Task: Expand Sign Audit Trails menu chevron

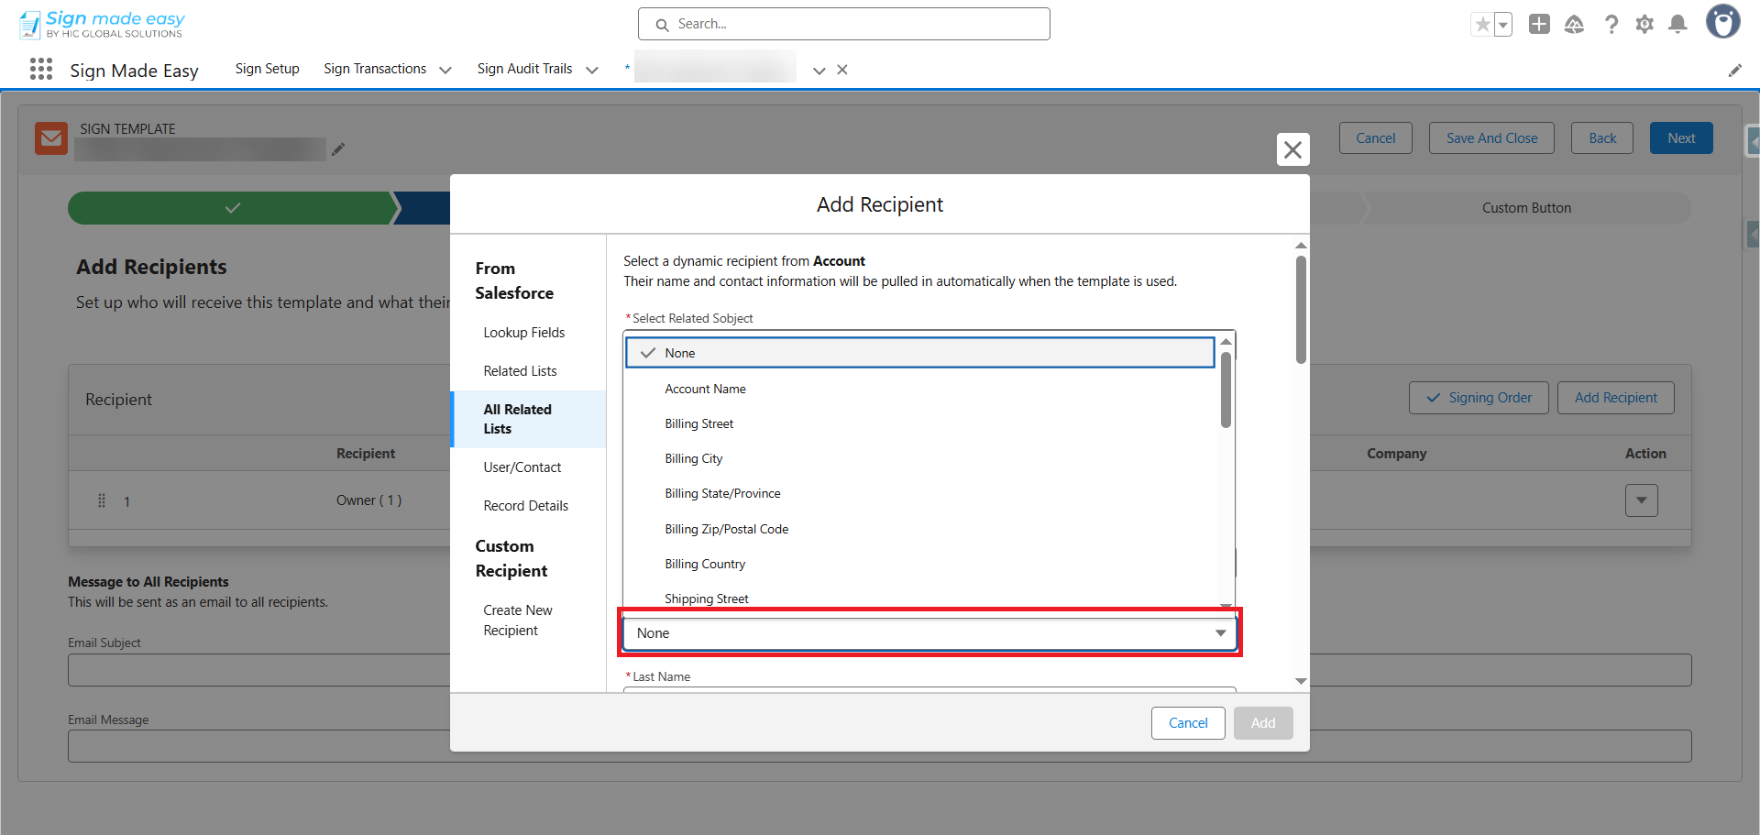Action: click(592, 70)
